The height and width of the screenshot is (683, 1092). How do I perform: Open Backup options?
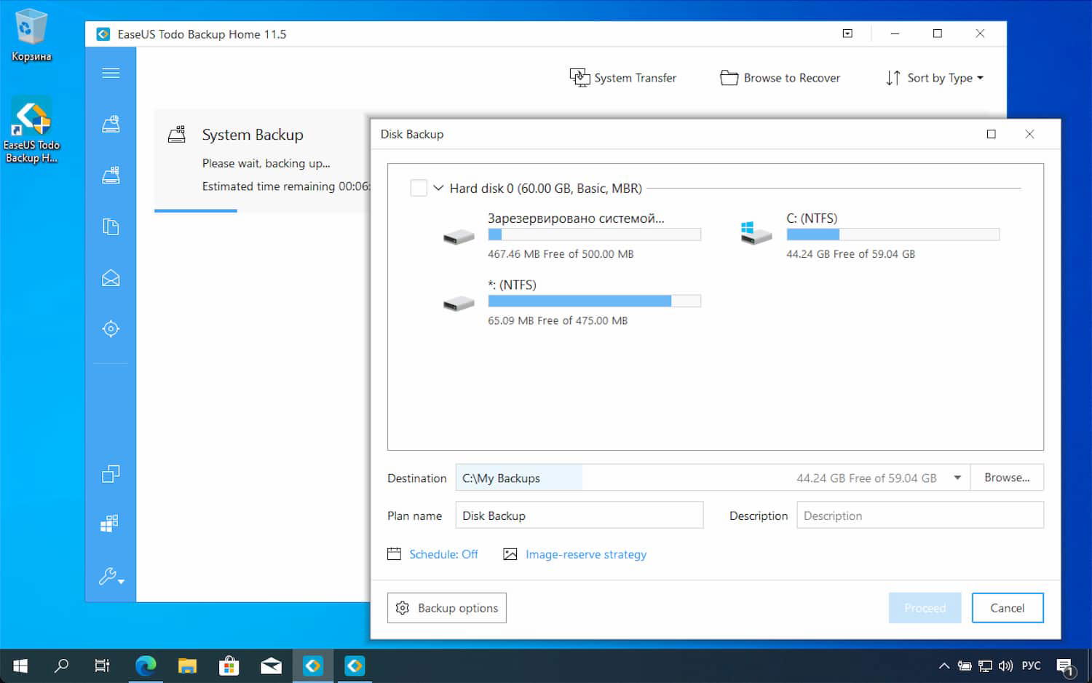click(446, 607)
